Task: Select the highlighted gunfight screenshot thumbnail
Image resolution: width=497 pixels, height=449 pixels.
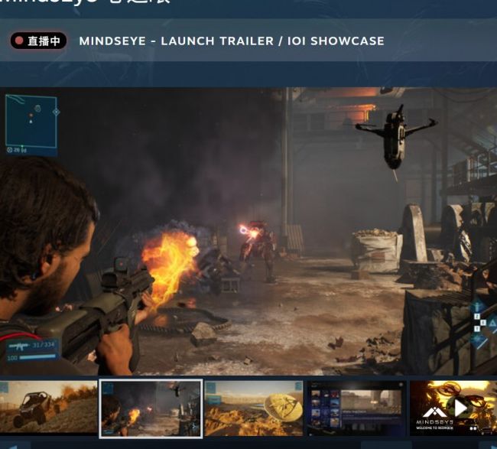Action: coord(151,408)
